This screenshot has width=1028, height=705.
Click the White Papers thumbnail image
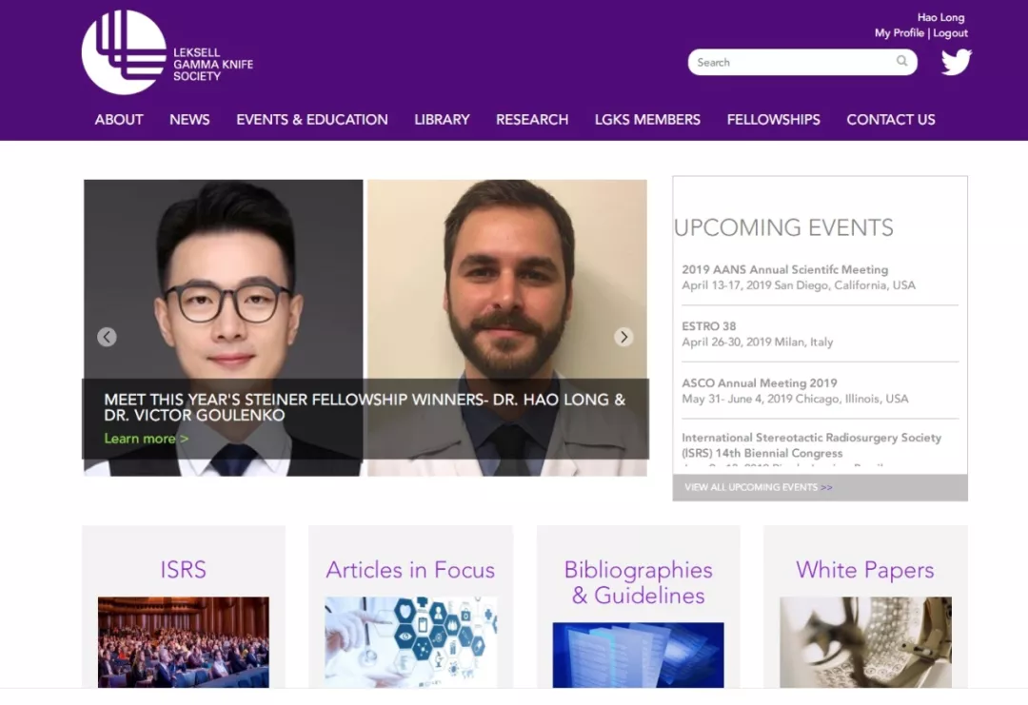(x=865, y=642)
